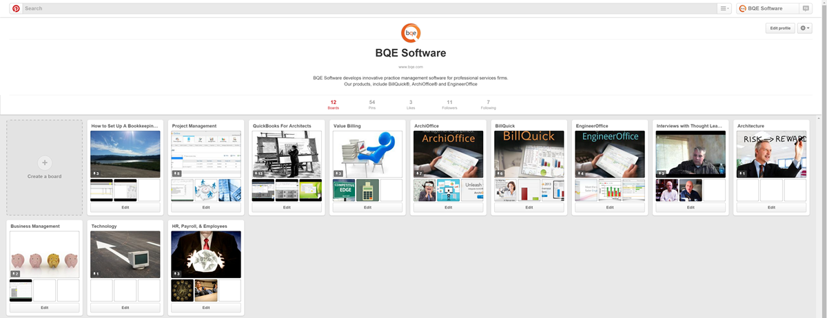This screenshot has width=827, height=318.
Task: Click pin count badge on Project Management cover
Action: tap(177, 173)
